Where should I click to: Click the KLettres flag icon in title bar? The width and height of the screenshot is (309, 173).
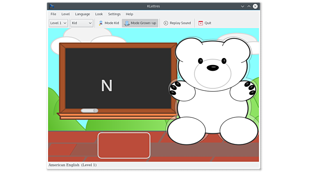click(x=52, y=6)
